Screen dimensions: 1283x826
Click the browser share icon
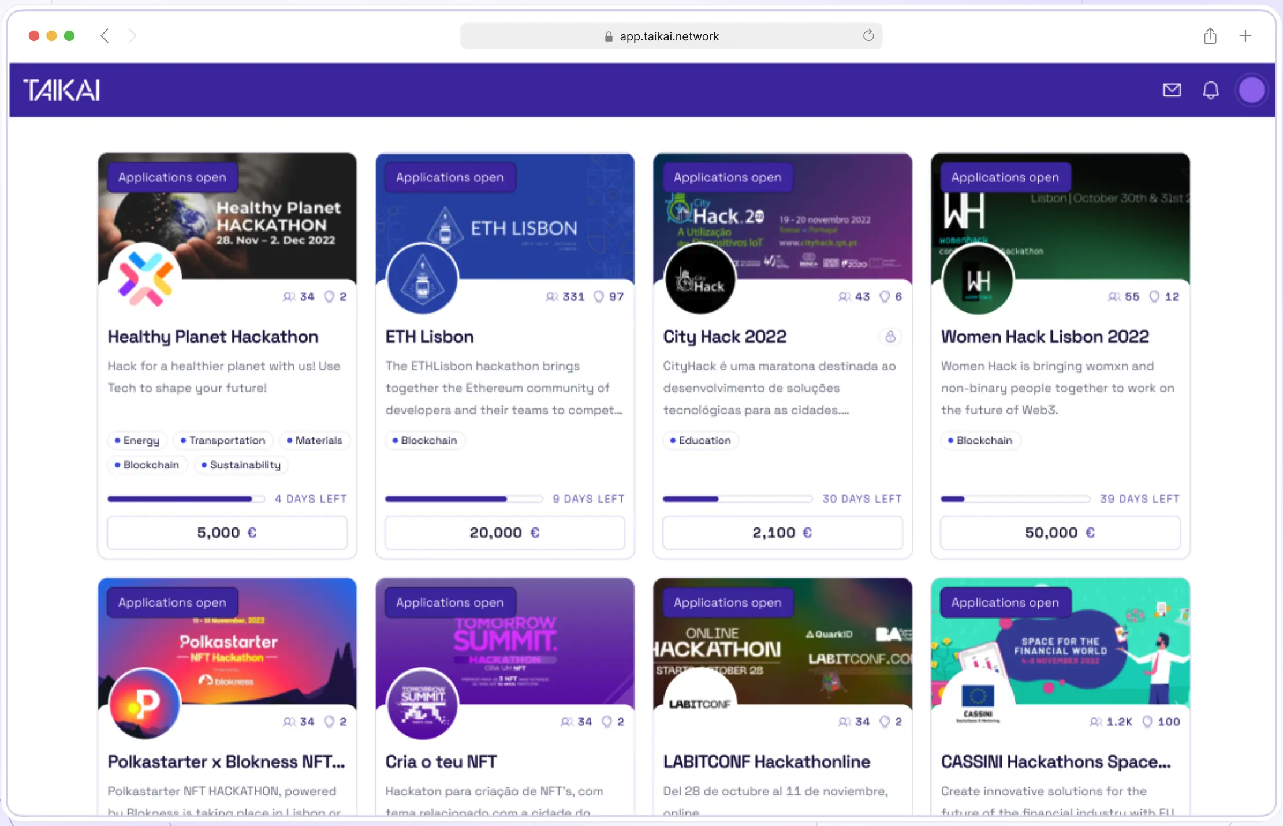[1210, 36]
